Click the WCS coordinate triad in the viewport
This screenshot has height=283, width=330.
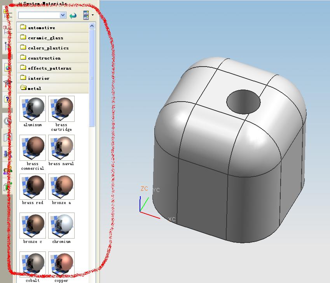coord(149,207)
